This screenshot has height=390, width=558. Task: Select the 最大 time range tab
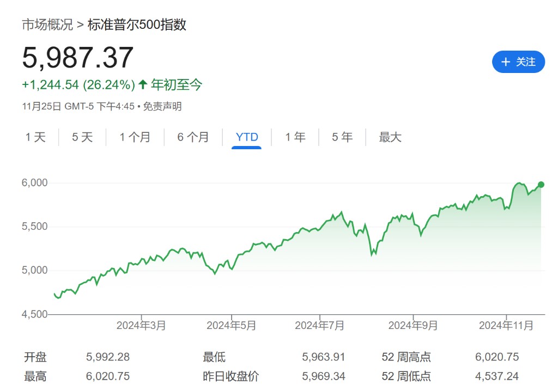pos(390,137)
